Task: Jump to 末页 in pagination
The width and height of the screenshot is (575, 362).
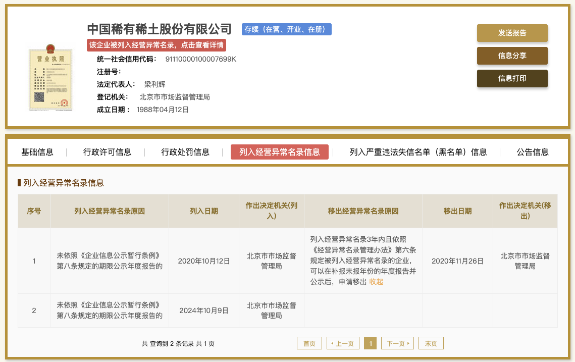Action: (x=431, y=343)
